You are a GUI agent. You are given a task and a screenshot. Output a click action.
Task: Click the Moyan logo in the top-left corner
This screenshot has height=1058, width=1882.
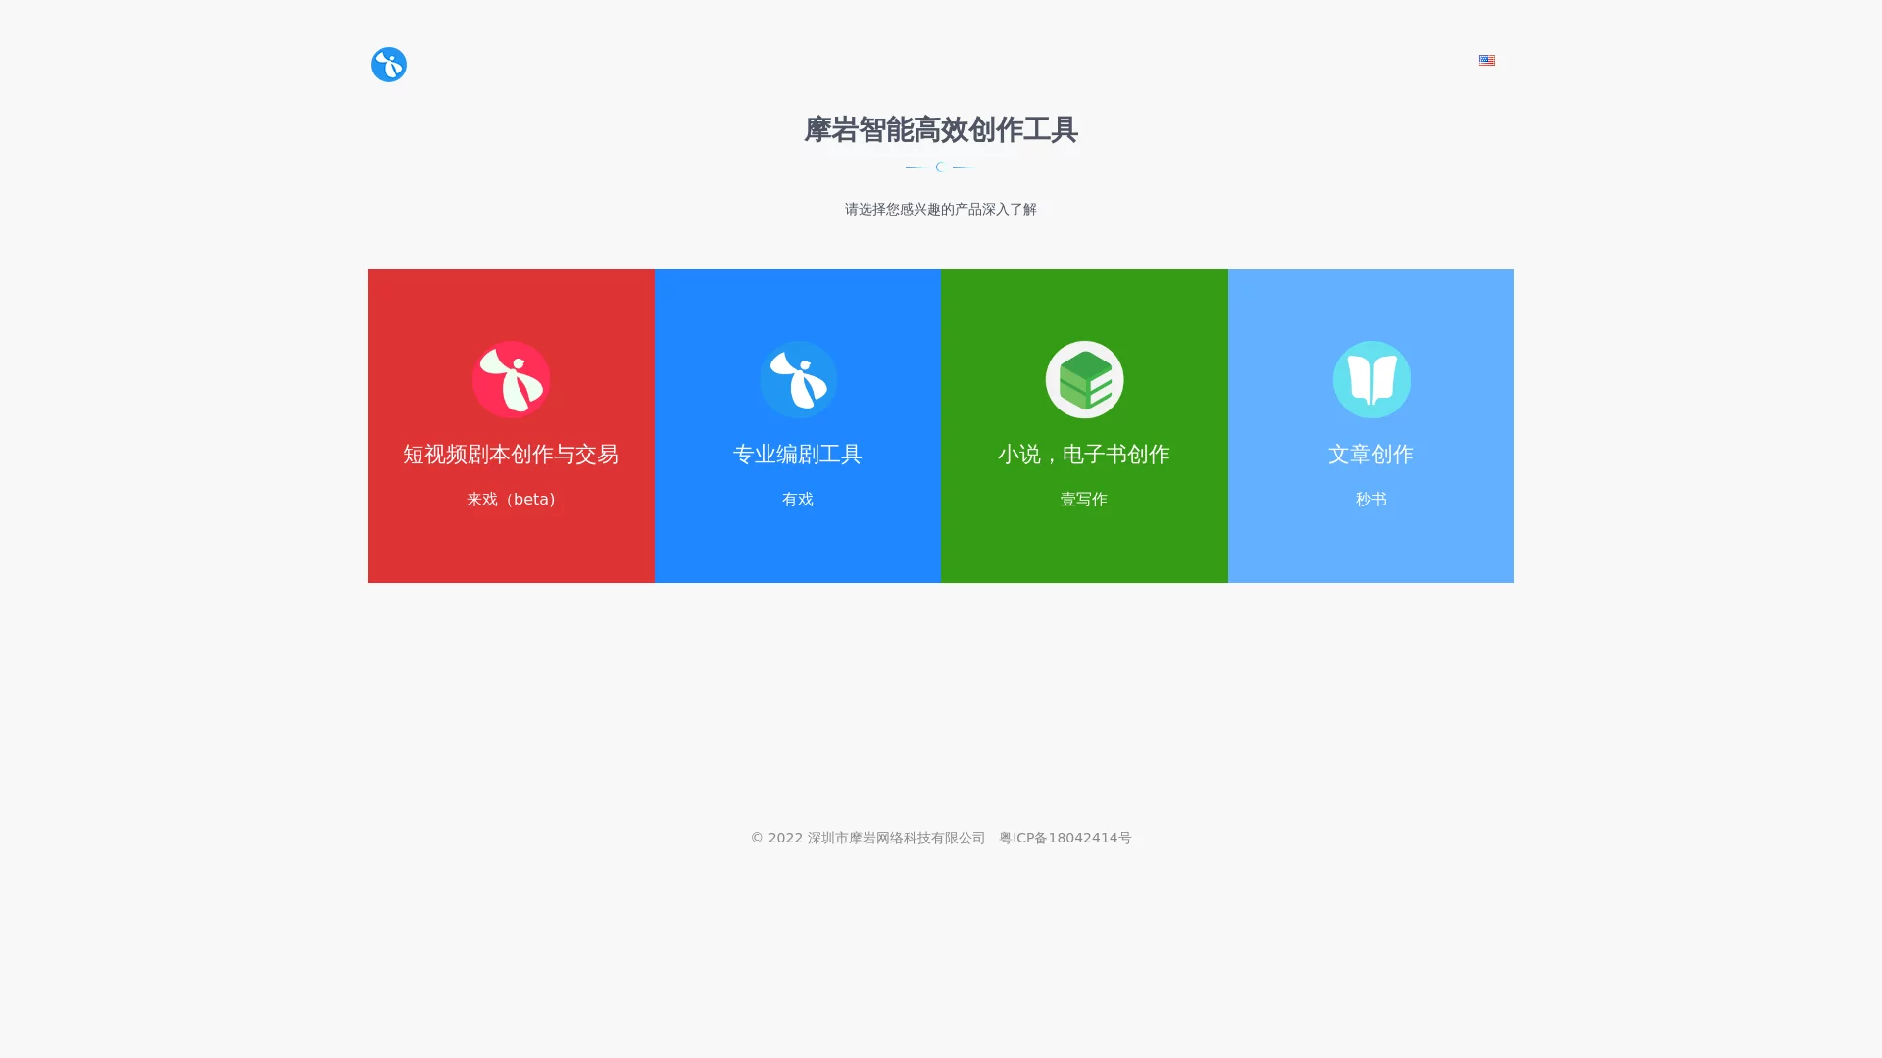click(x=388, y=65)
